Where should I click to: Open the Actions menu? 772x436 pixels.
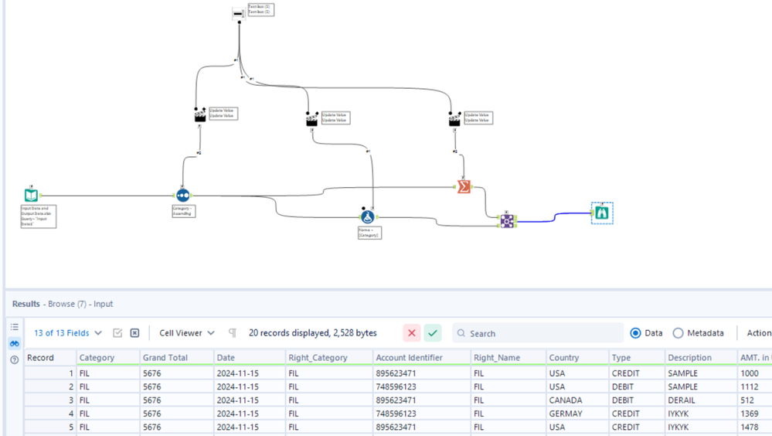click(x=759, y=333)
